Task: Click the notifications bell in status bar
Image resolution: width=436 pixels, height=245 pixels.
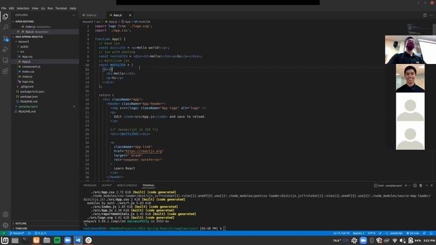Action: pyautogui.click(x=431, y=233)
